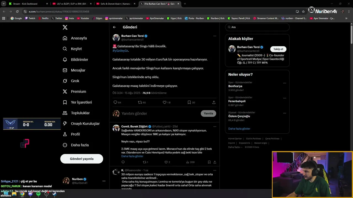Viewport: 353px width, 198px height.
Task: Expand the bookmarks bar overflow chevron
Action: [x=346, y=18]
